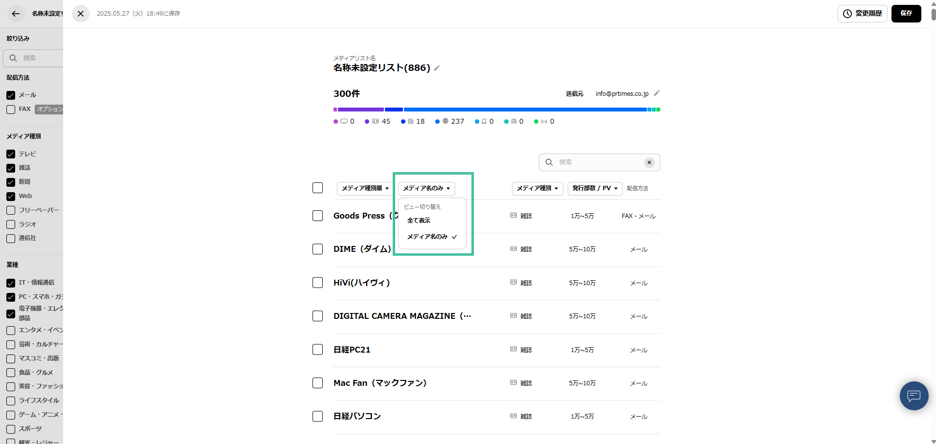Uncheck the テレビ media type filter
Screen dimensions: 936x444
[11, 154]
